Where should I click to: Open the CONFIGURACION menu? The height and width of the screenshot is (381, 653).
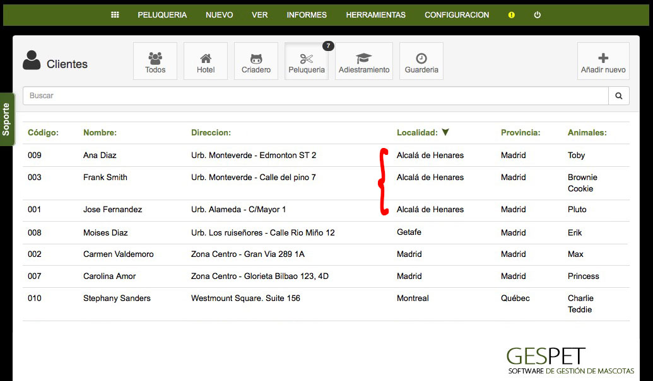click(x=456, y=14)
